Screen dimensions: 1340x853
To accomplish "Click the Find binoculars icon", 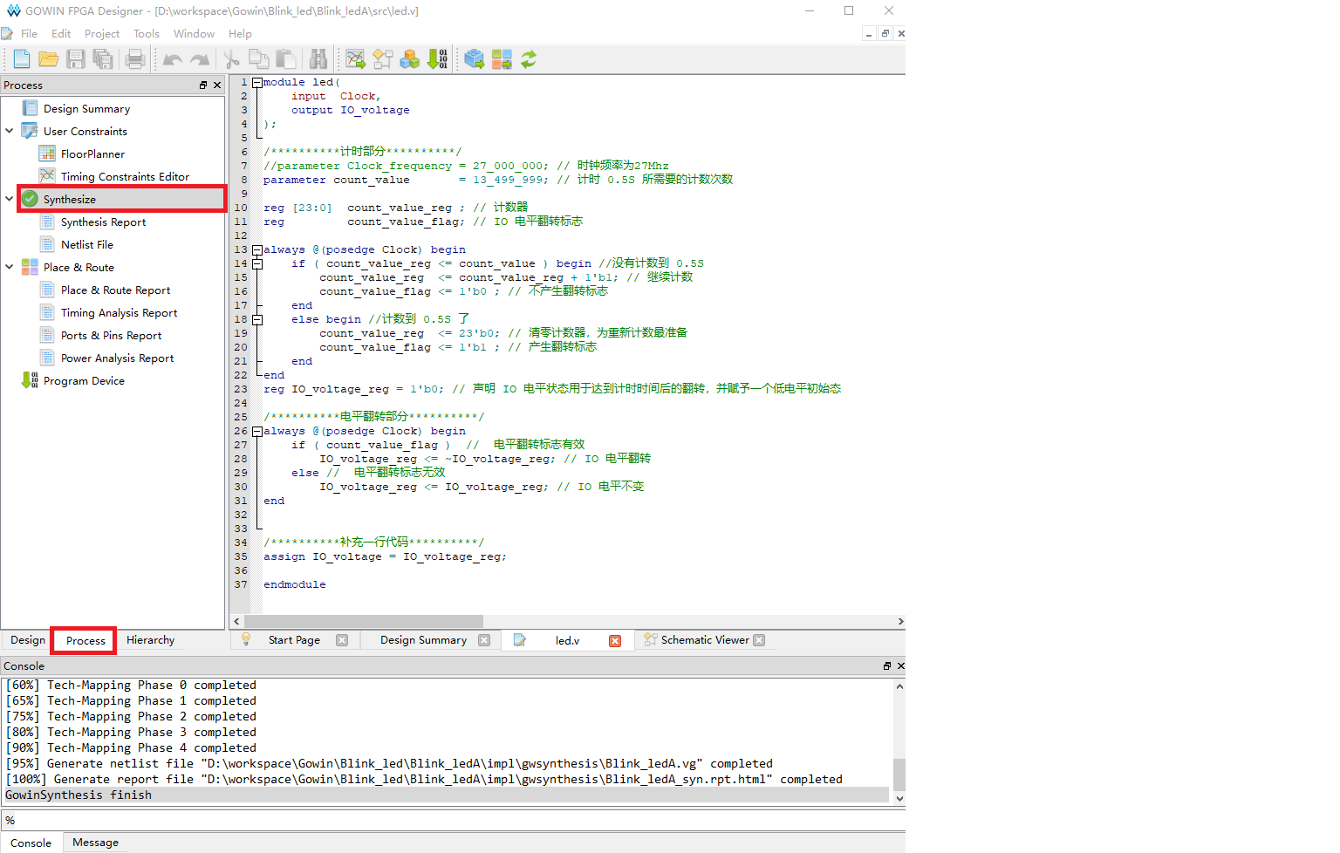I will 318,58.
